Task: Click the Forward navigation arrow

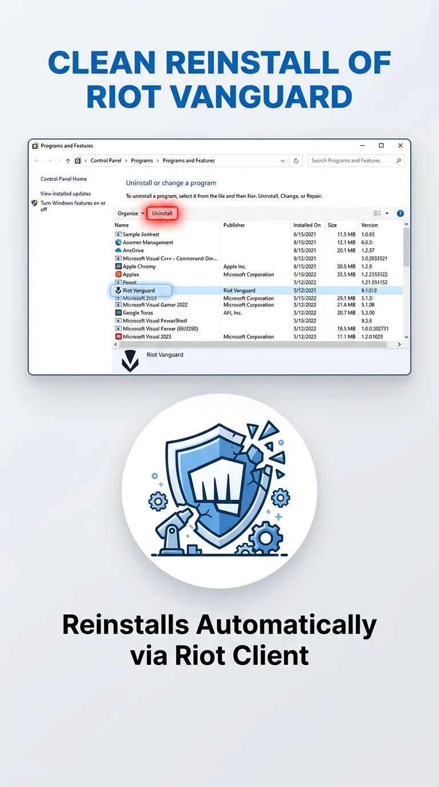Action: 50,161
